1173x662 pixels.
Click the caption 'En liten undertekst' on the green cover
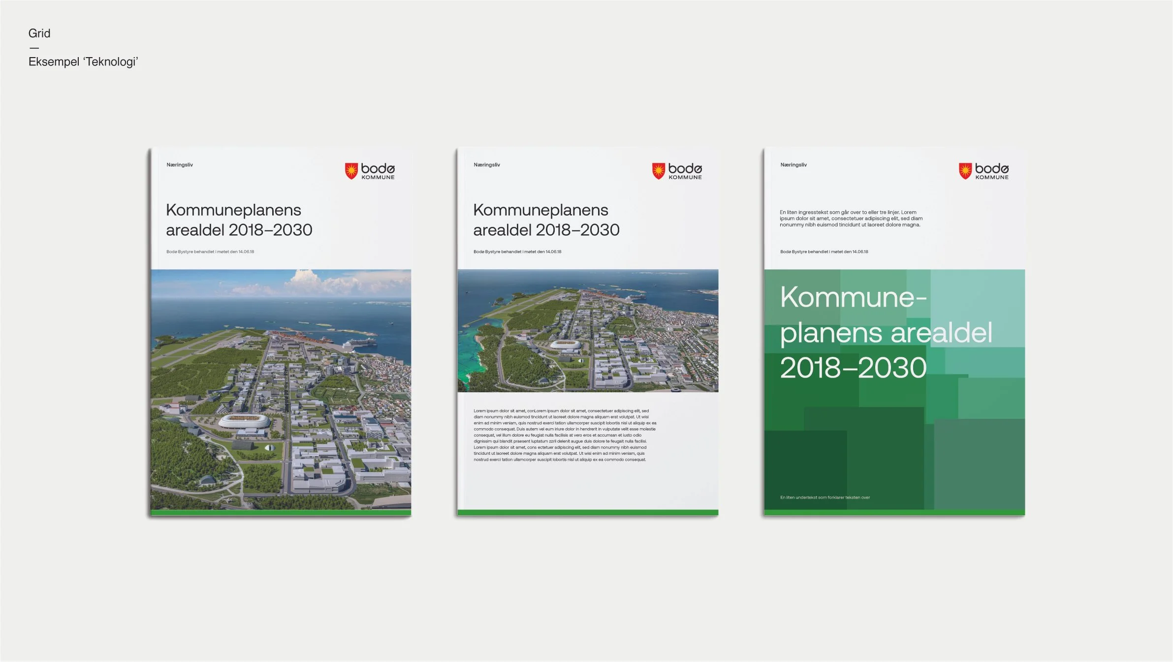coord(825,498)
